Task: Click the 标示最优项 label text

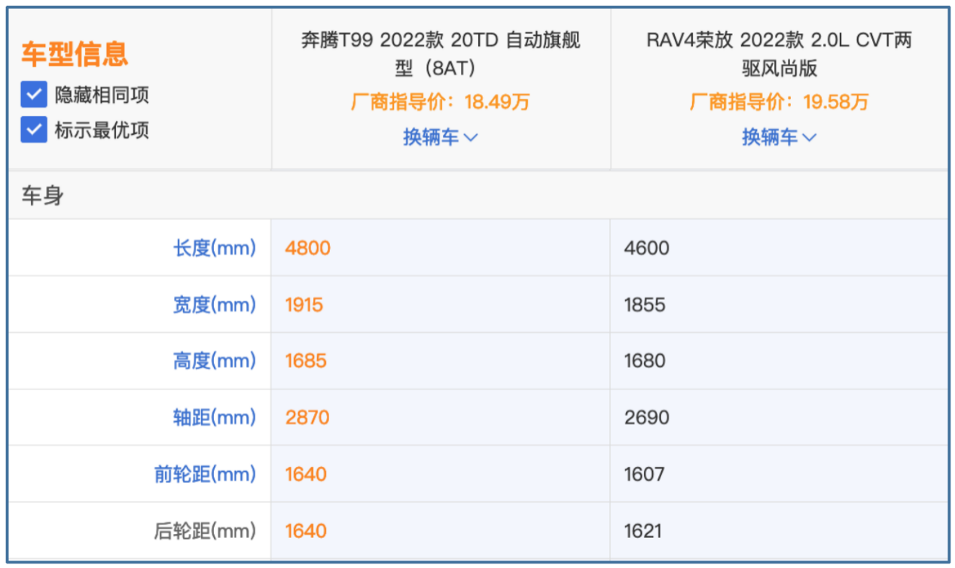Action: coord(102,130)
